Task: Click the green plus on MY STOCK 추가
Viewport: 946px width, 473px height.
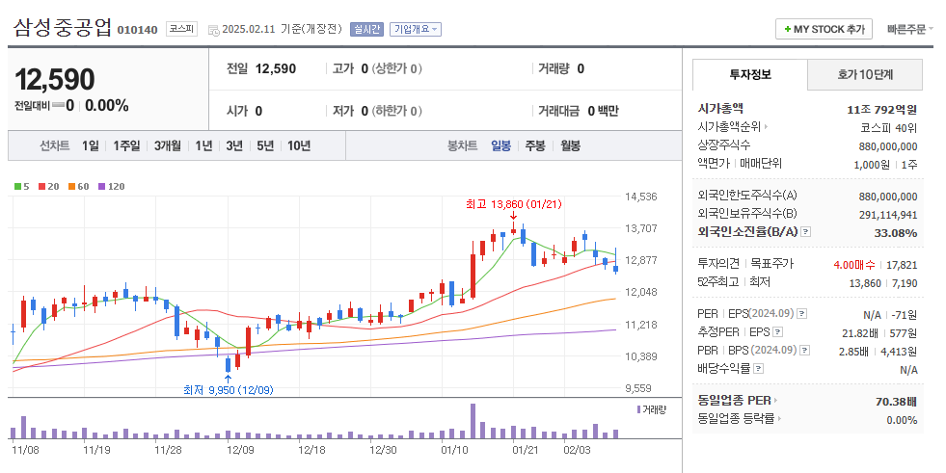Action: [x=787, y=29]
